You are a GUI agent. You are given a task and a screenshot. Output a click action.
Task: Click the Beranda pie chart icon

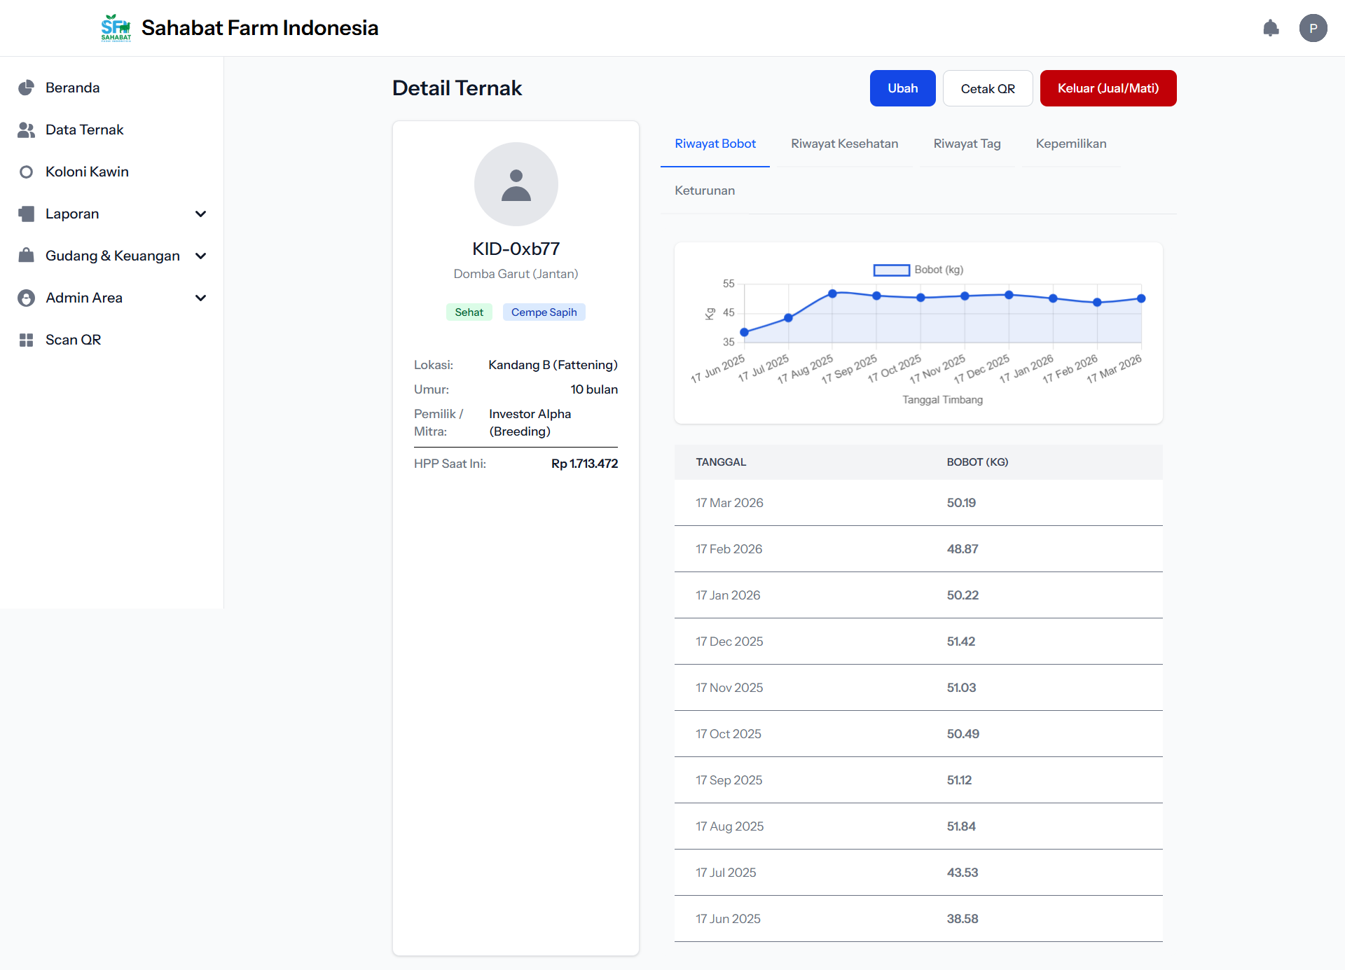pyautogui.click(x=26, y=88)
